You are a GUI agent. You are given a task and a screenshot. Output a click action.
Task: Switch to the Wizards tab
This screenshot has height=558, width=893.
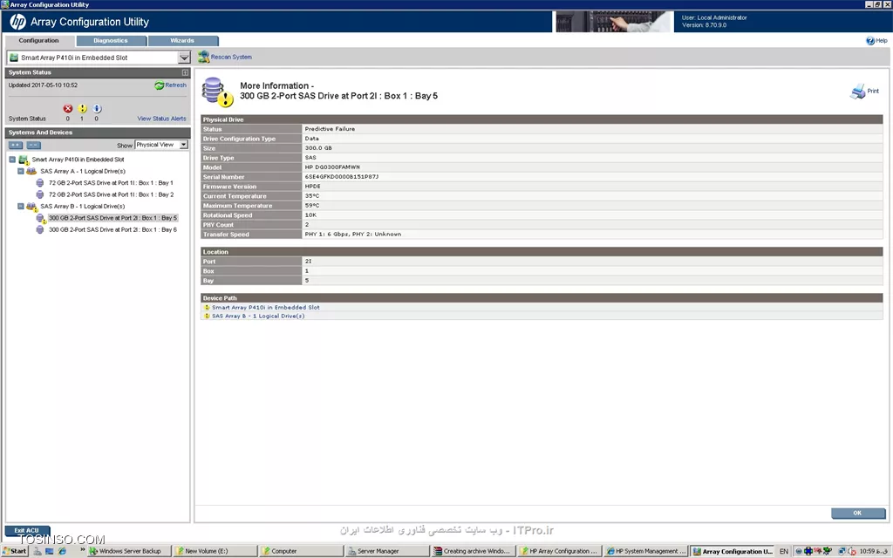183,41
